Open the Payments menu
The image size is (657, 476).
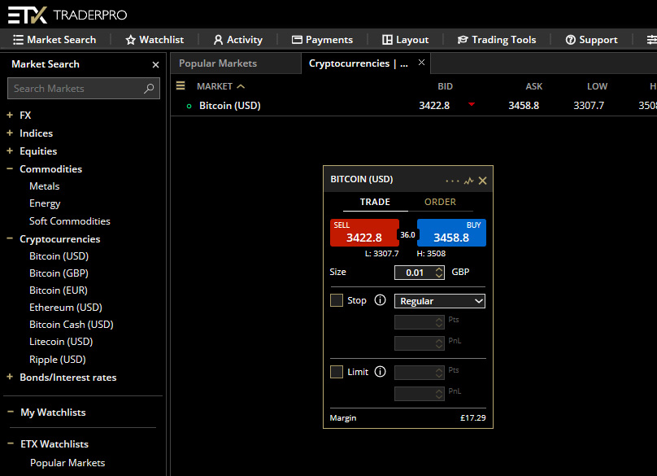tap(322, 40)
